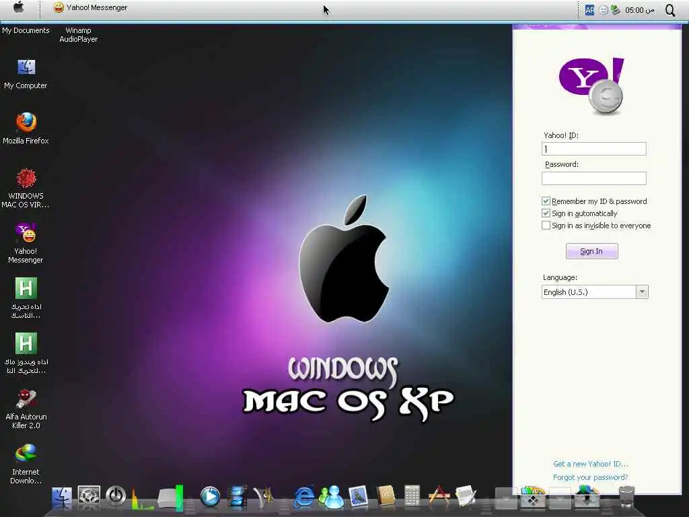689x517 pixels.
Task: Open the My Computer desktop icon
Action: pos(26,74)
